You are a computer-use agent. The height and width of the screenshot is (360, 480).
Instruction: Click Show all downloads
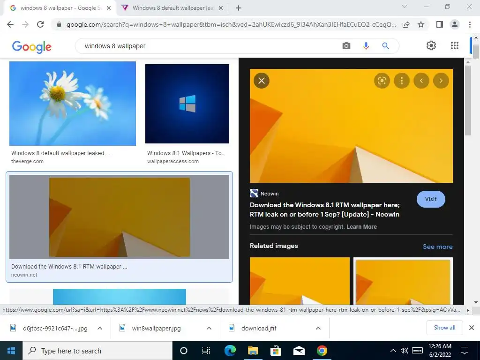tap(444, 328)
